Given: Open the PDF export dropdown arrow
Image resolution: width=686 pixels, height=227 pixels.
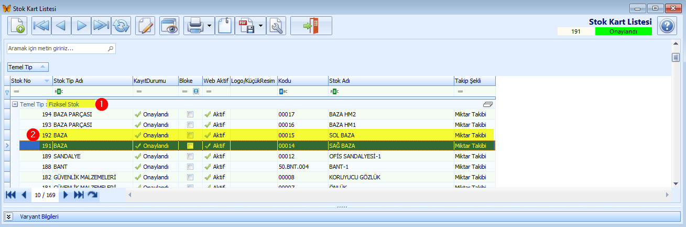Looking at the screenshot, I should (x=261, y=25).
